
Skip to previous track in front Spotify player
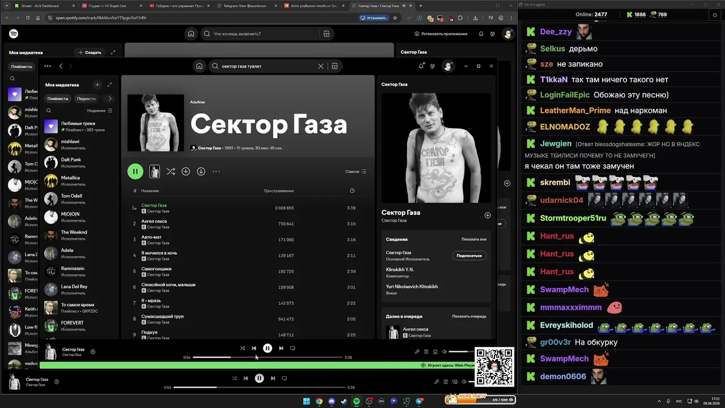coord(254,348)
